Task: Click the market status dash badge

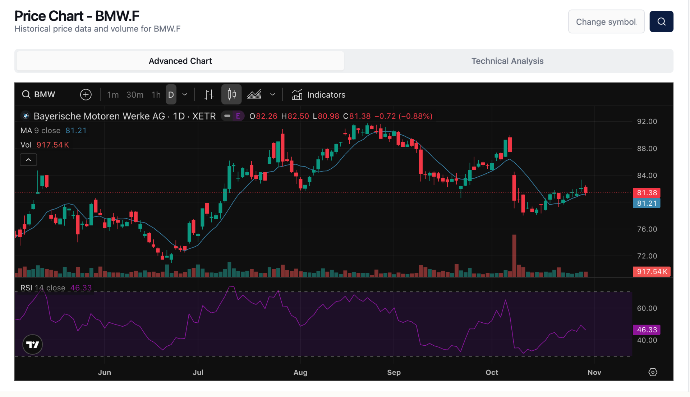Action: click(227, 116)
